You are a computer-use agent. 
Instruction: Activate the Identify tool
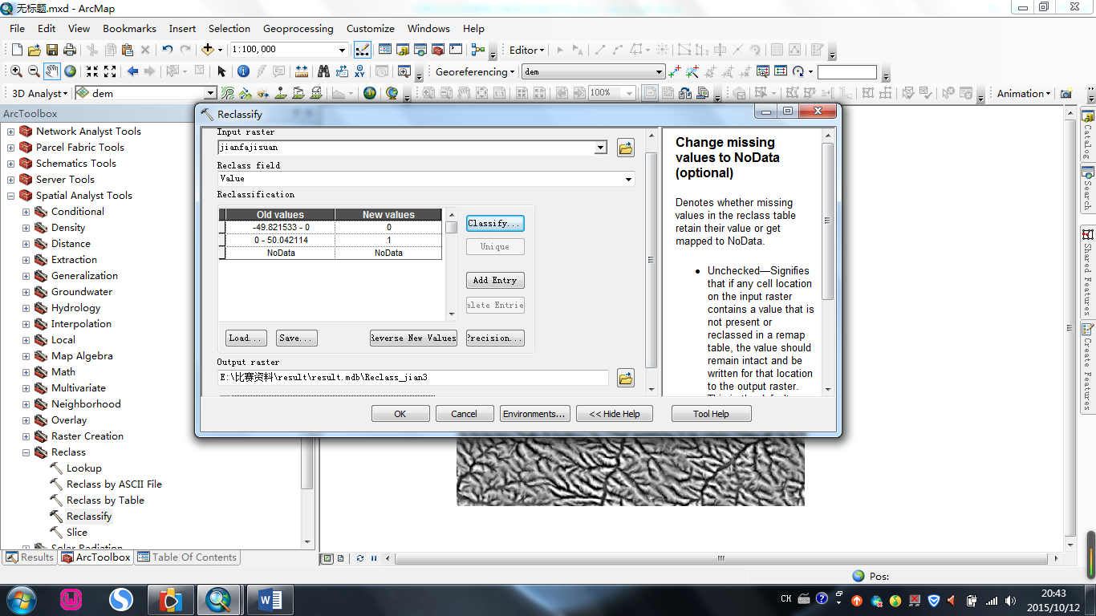pos(243,71)
